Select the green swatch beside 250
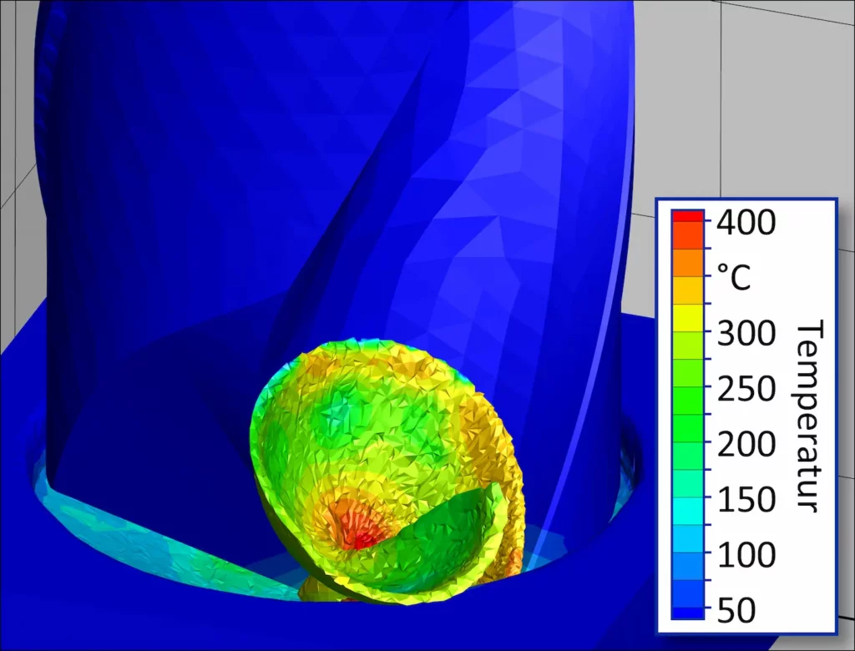Viewport: 855px width, 651px height. pyautogui.click(x=687, y=387)
